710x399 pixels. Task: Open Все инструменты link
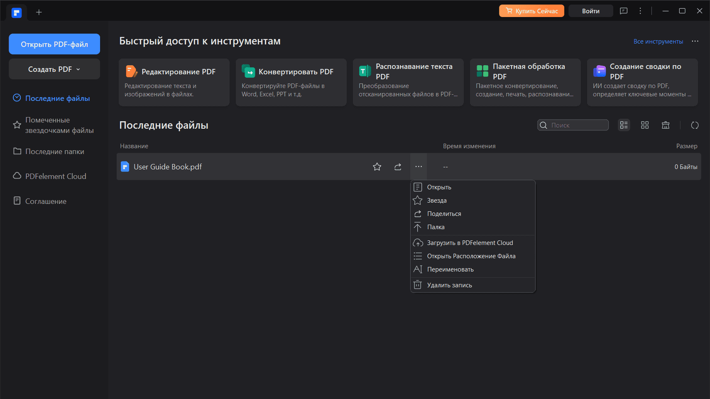pos(658,42)
